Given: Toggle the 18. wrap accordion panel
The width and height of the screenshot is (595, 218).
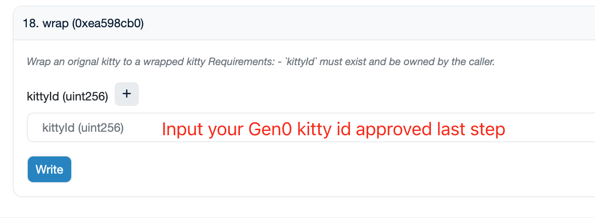Looking at the screenshot, I should 303,24.
